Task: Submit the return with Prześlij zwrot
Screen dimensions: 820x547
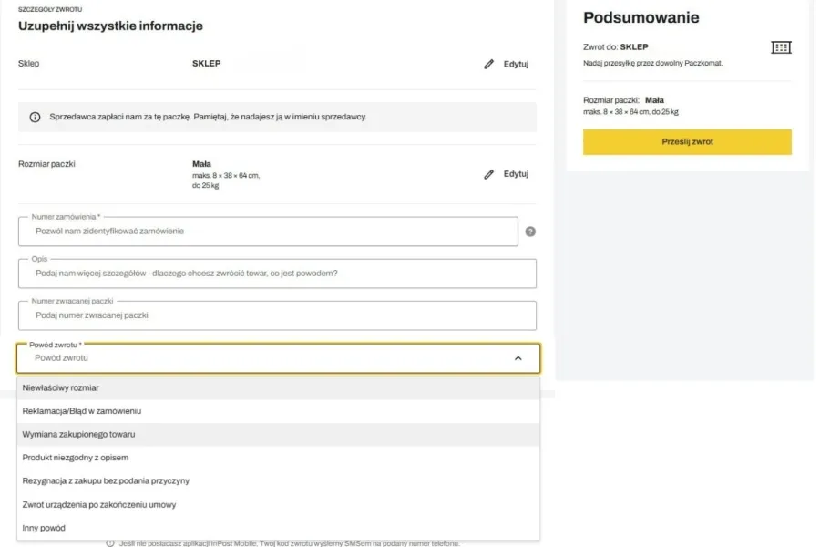Action: pyautogui.click(x=687, y=142)
